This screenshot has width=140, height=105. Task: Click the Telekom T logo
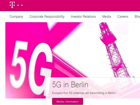(x=12, y=5)
